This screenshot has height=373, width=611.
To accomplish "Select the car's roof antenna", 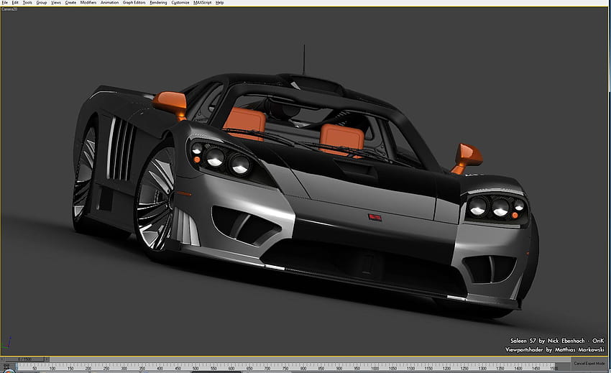I will tap(304, 59).
